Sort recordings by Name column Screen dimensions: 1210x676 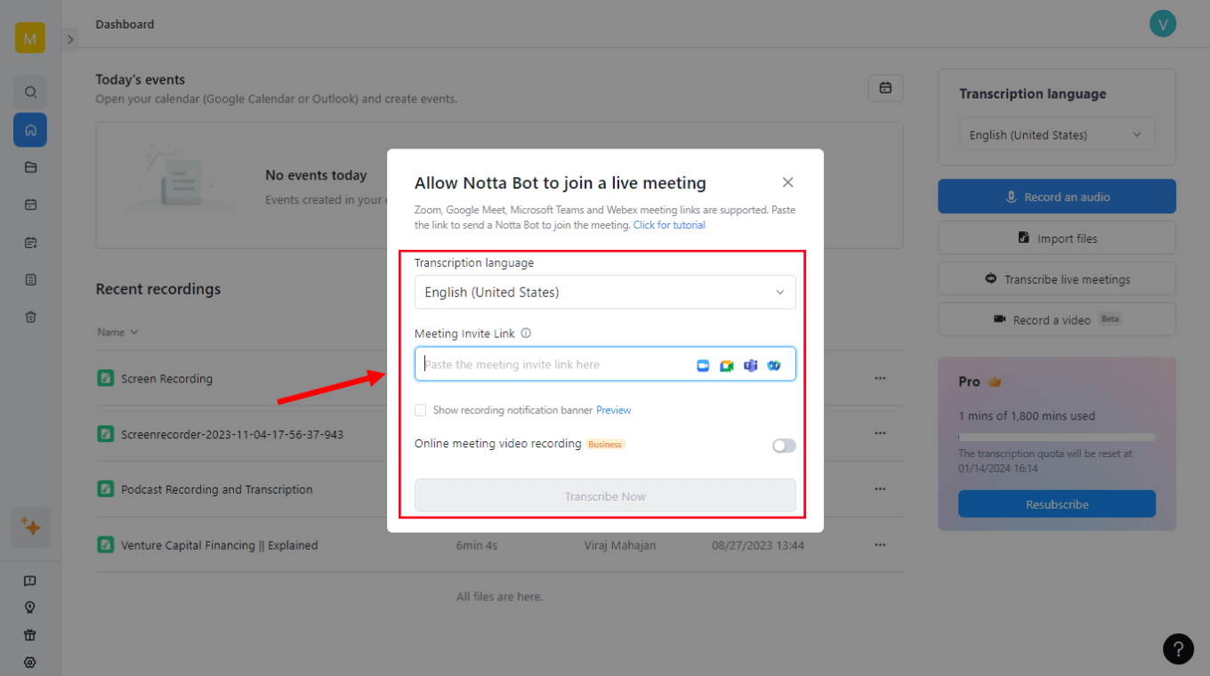click(117, 332)
